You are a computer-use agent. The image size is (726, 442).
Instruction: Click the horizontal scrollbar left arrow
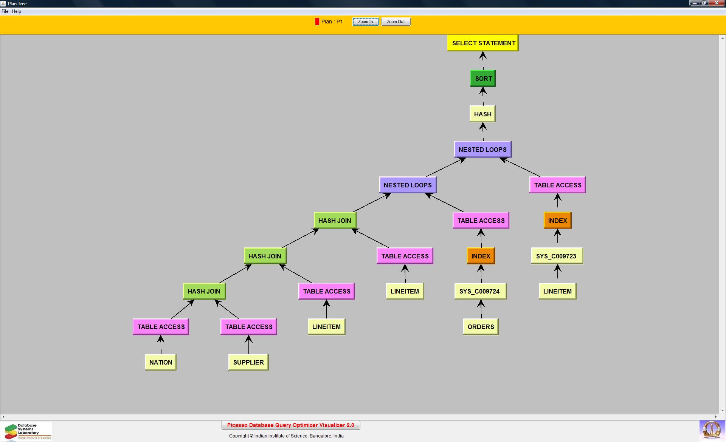[3, 417]
